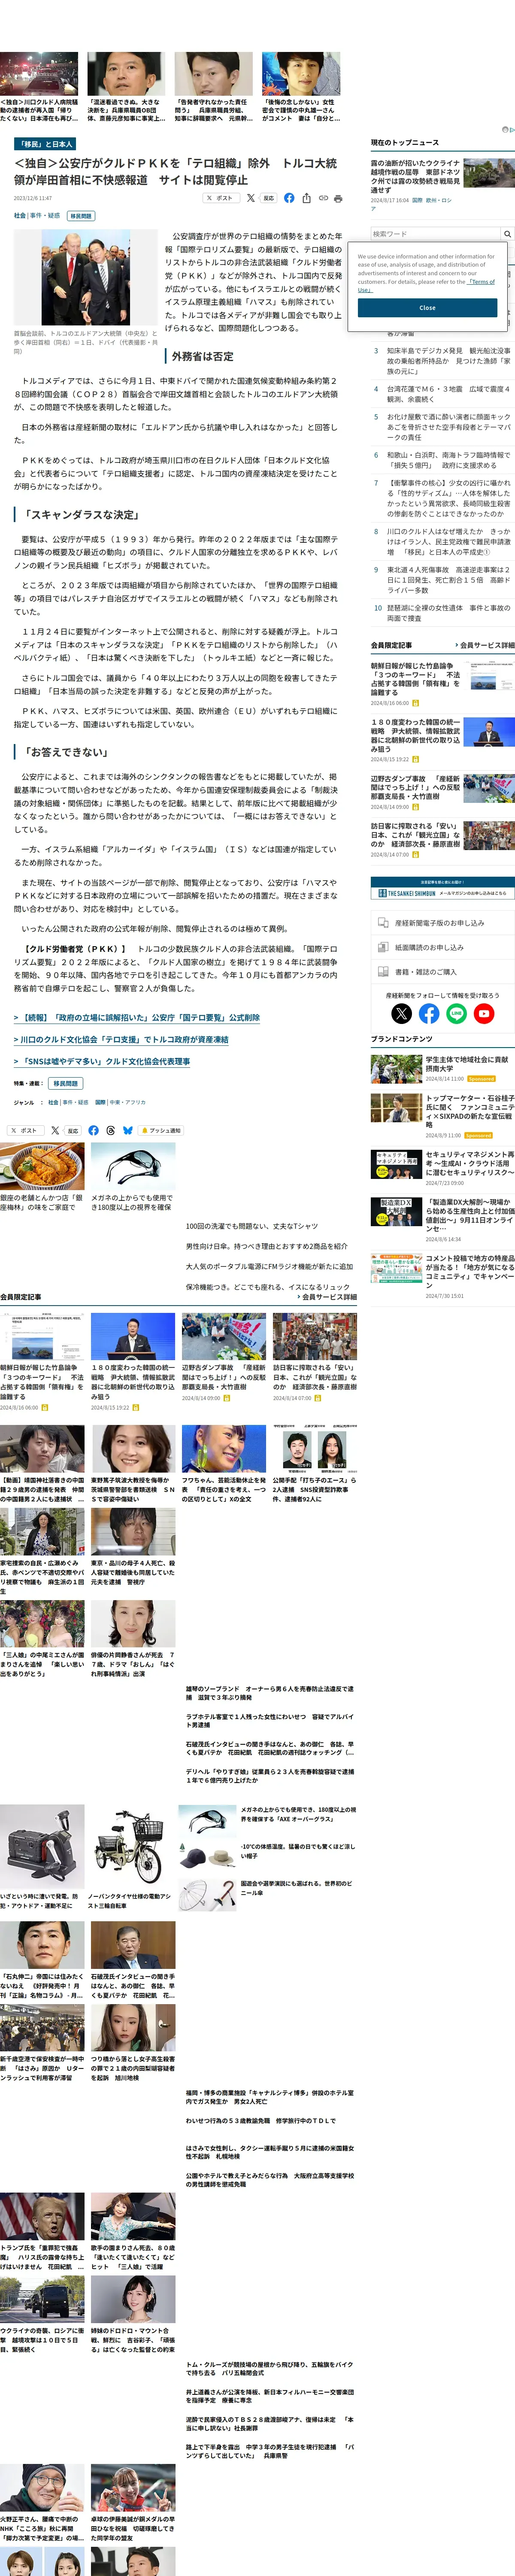Viewport: 515px width, 2576px height.
Task: Open the 社会 category link under the headline
Action: (x=20, y=215)
